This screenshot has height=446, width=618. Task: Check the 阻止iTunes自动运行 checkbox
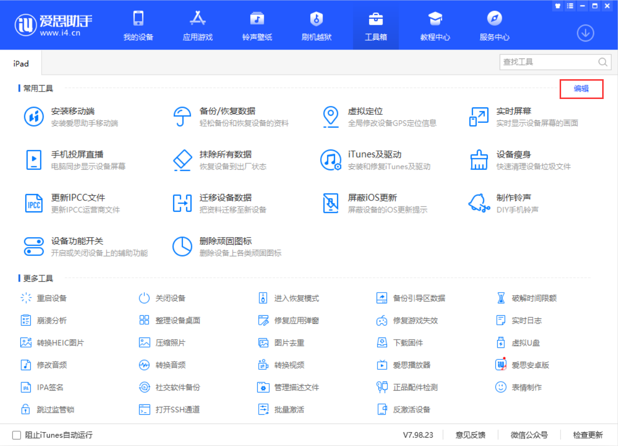tap(17, 435)
